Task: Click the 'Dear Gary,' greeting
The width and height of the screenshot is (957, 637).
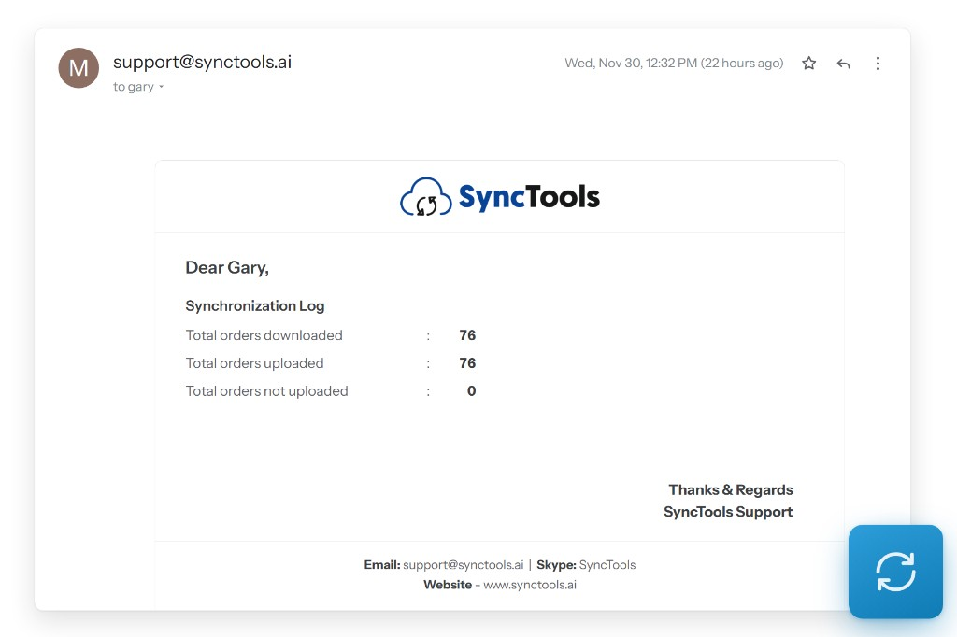Action: (227, 268)
